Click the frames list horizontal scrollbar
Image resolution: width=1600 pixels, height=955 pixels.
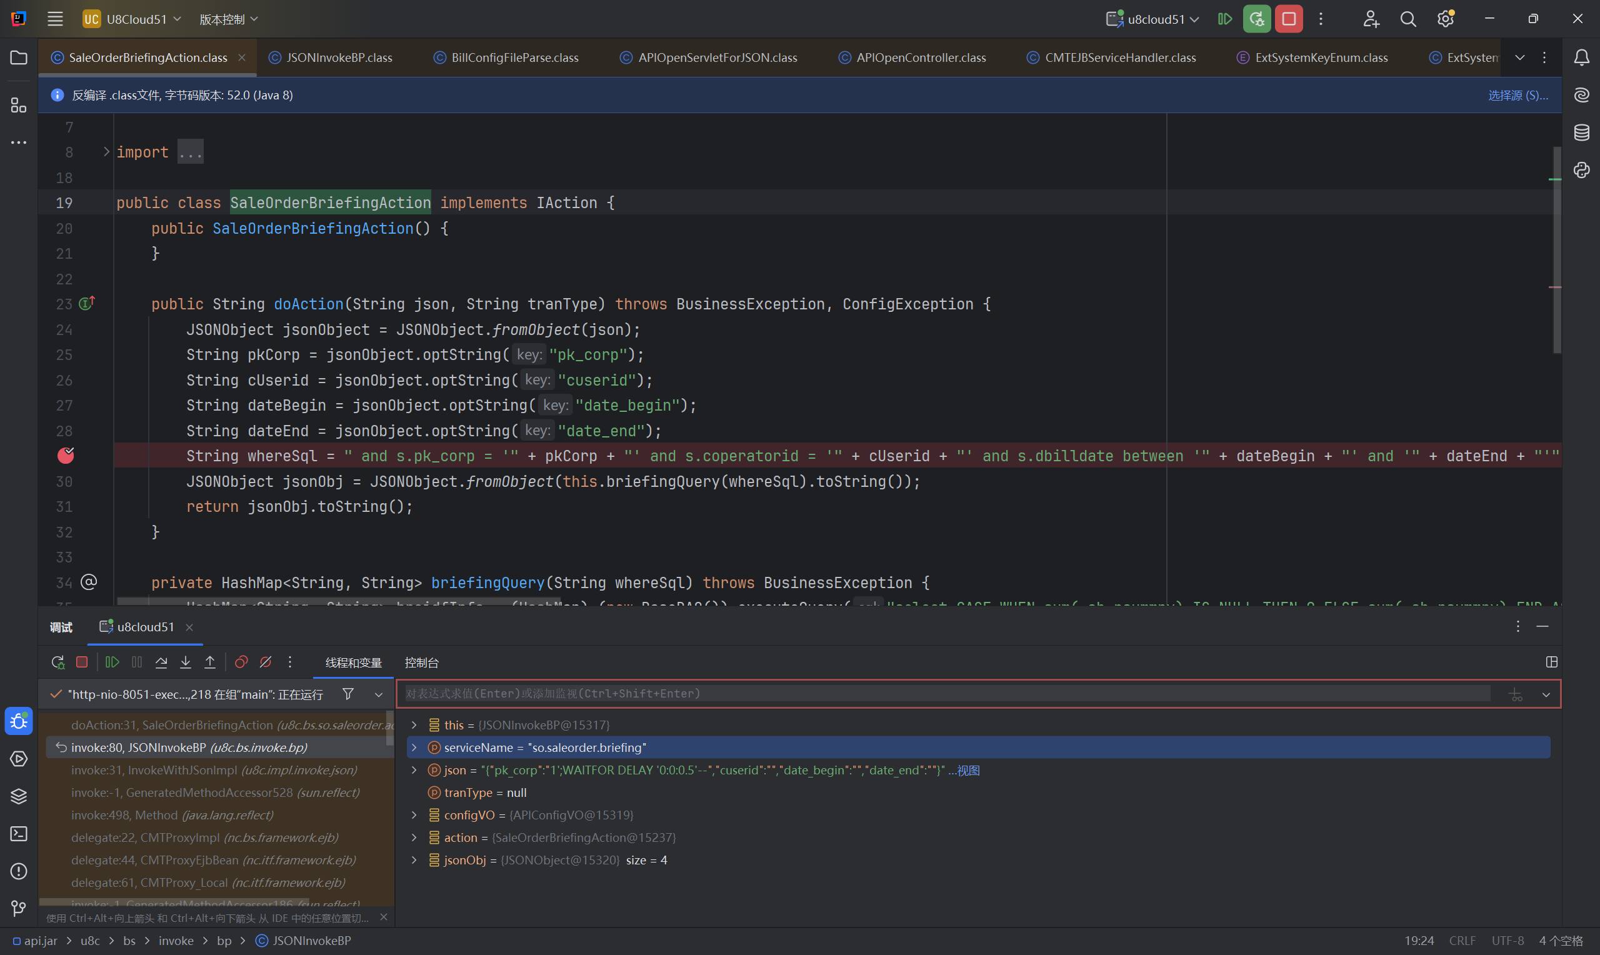[174, 902]
